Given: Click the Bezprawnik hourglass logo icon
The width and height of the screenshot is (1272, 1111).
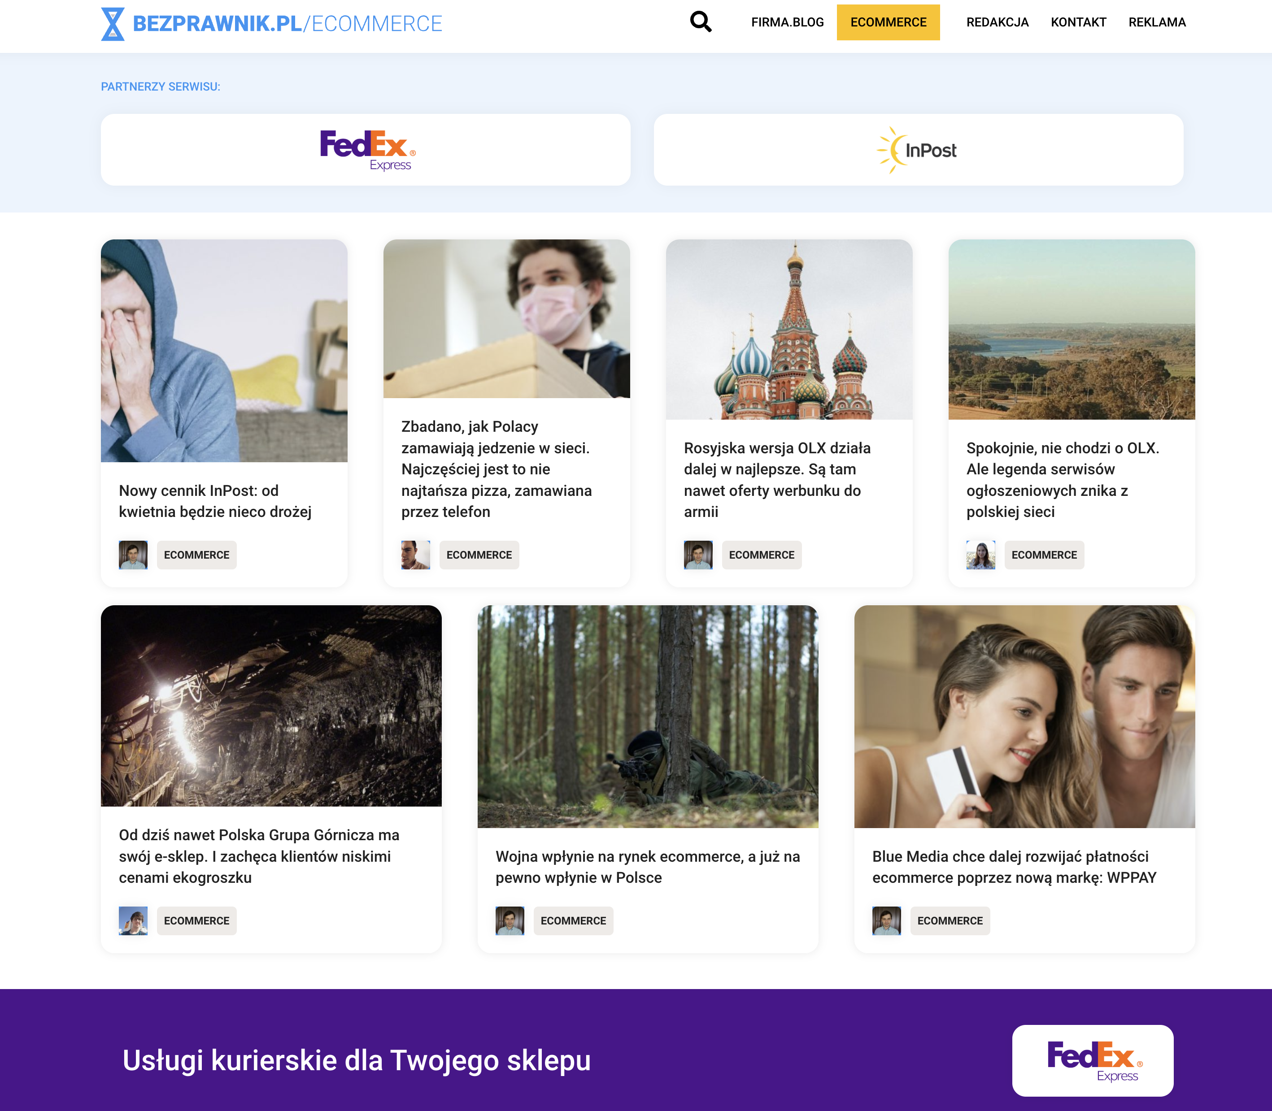Looking at the screenshot, I should pyautogui.click(x=113, y=24).
